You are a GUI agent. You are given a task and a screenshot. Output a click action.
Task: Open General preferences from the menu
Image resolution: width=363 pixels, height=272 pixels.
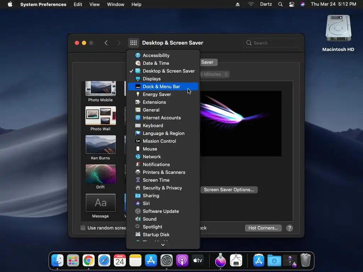163,110
